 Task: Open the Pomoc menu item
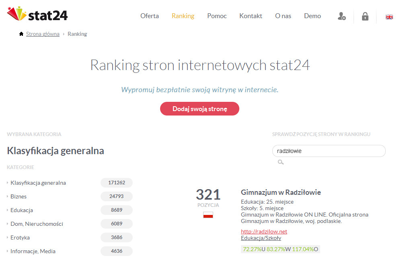217,16
